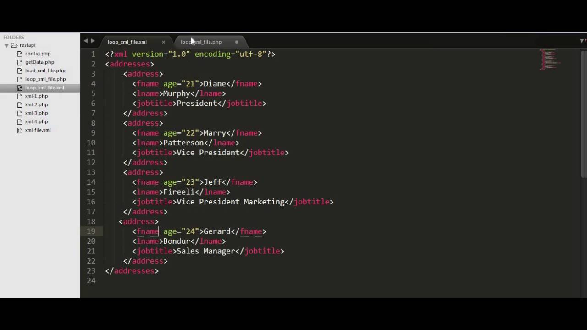The width and height of the screenshot is (587, 330).
Task: Click file icon beside load_xml_file.php
Action: point(20,71)
